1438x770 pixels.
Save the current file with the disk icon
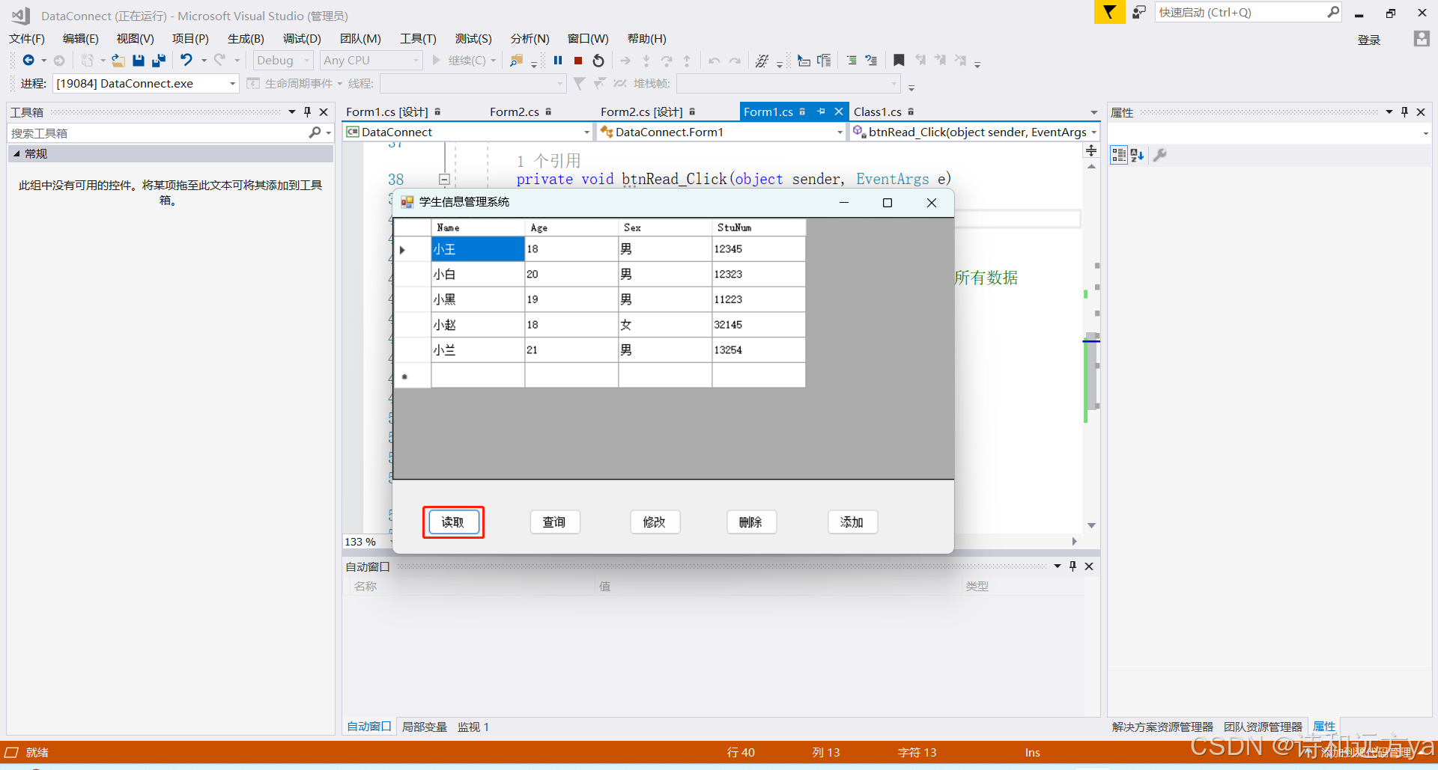[x=138, y=61]
